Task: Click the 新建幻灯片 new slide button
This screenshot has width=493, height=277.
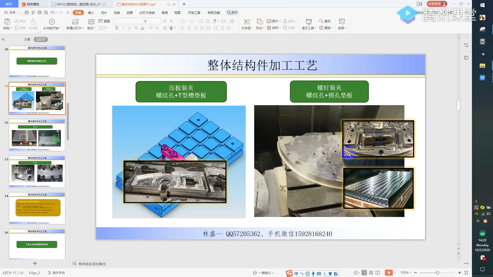Action: [x=74, y=24]
